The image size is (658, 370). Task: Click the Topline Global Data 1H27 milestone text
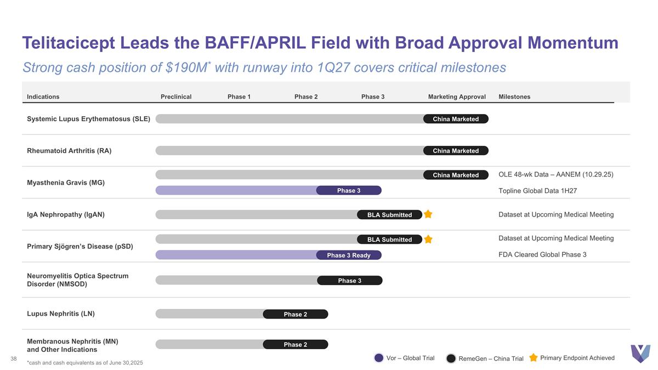point(537,191)
